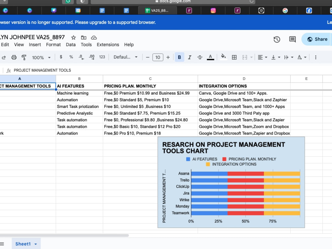The image size is (332, 249).
Task: Select 'Canva, Google Drive and 100+ Apps.' cell
Action: (x=244, y=93)
